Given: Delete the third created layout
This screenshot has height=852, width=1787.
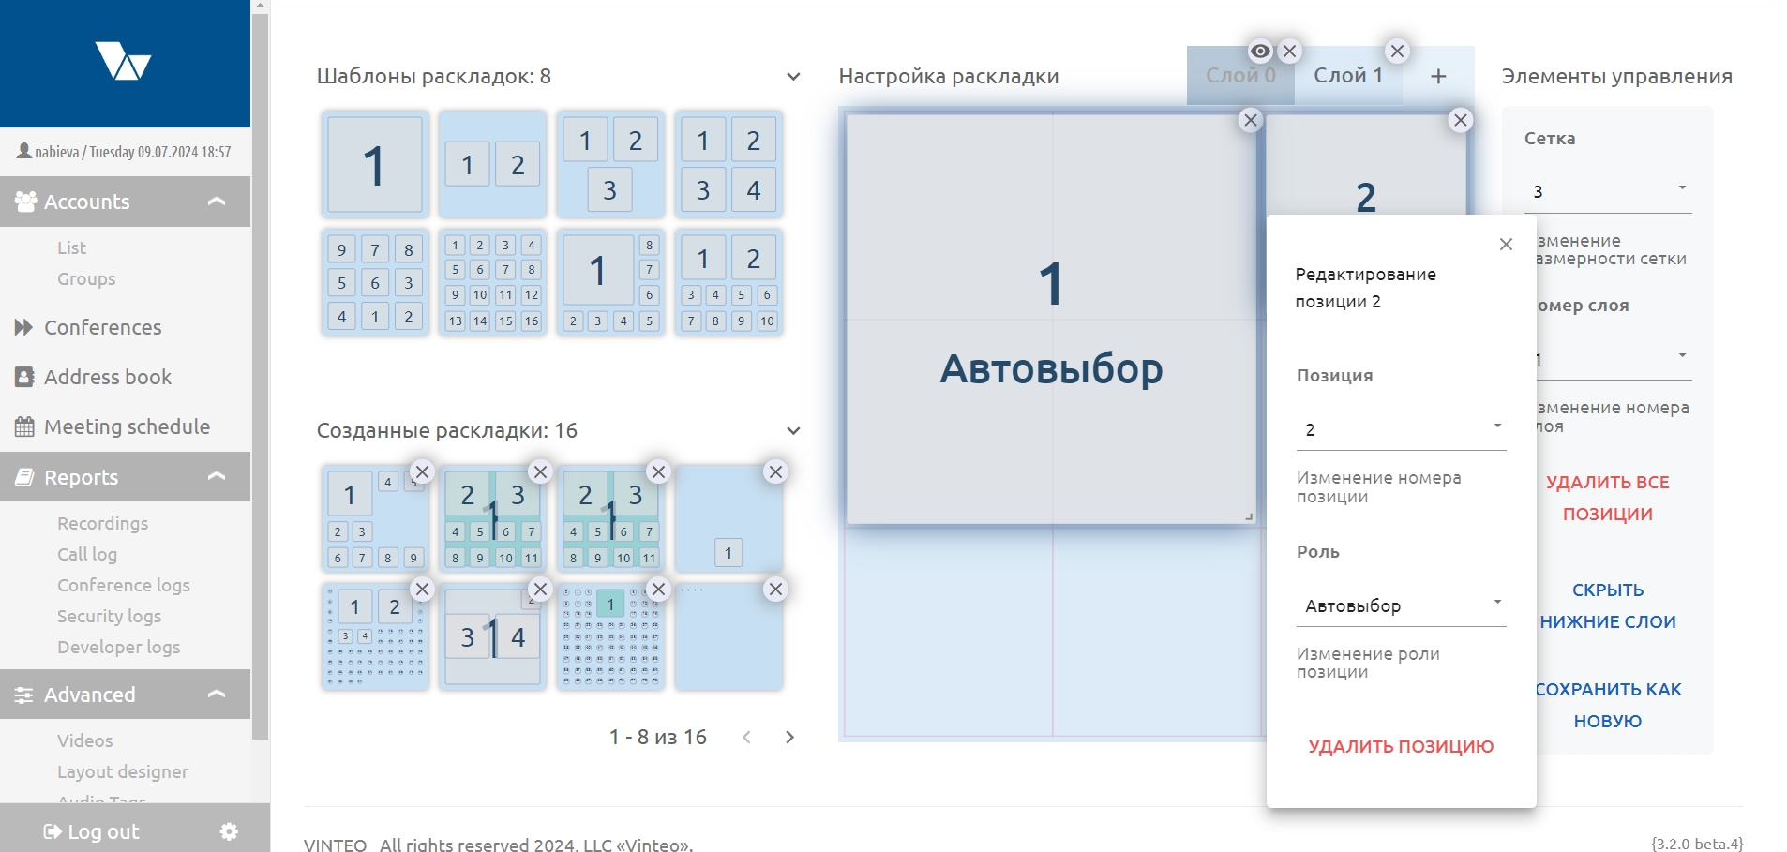Looking at the screenshot, I should coord(659,471).
